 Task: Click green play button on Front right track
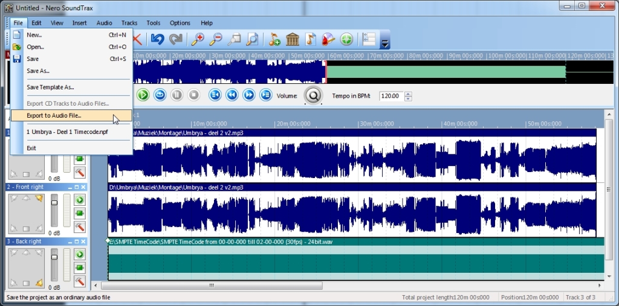click(x=80, y=200)
